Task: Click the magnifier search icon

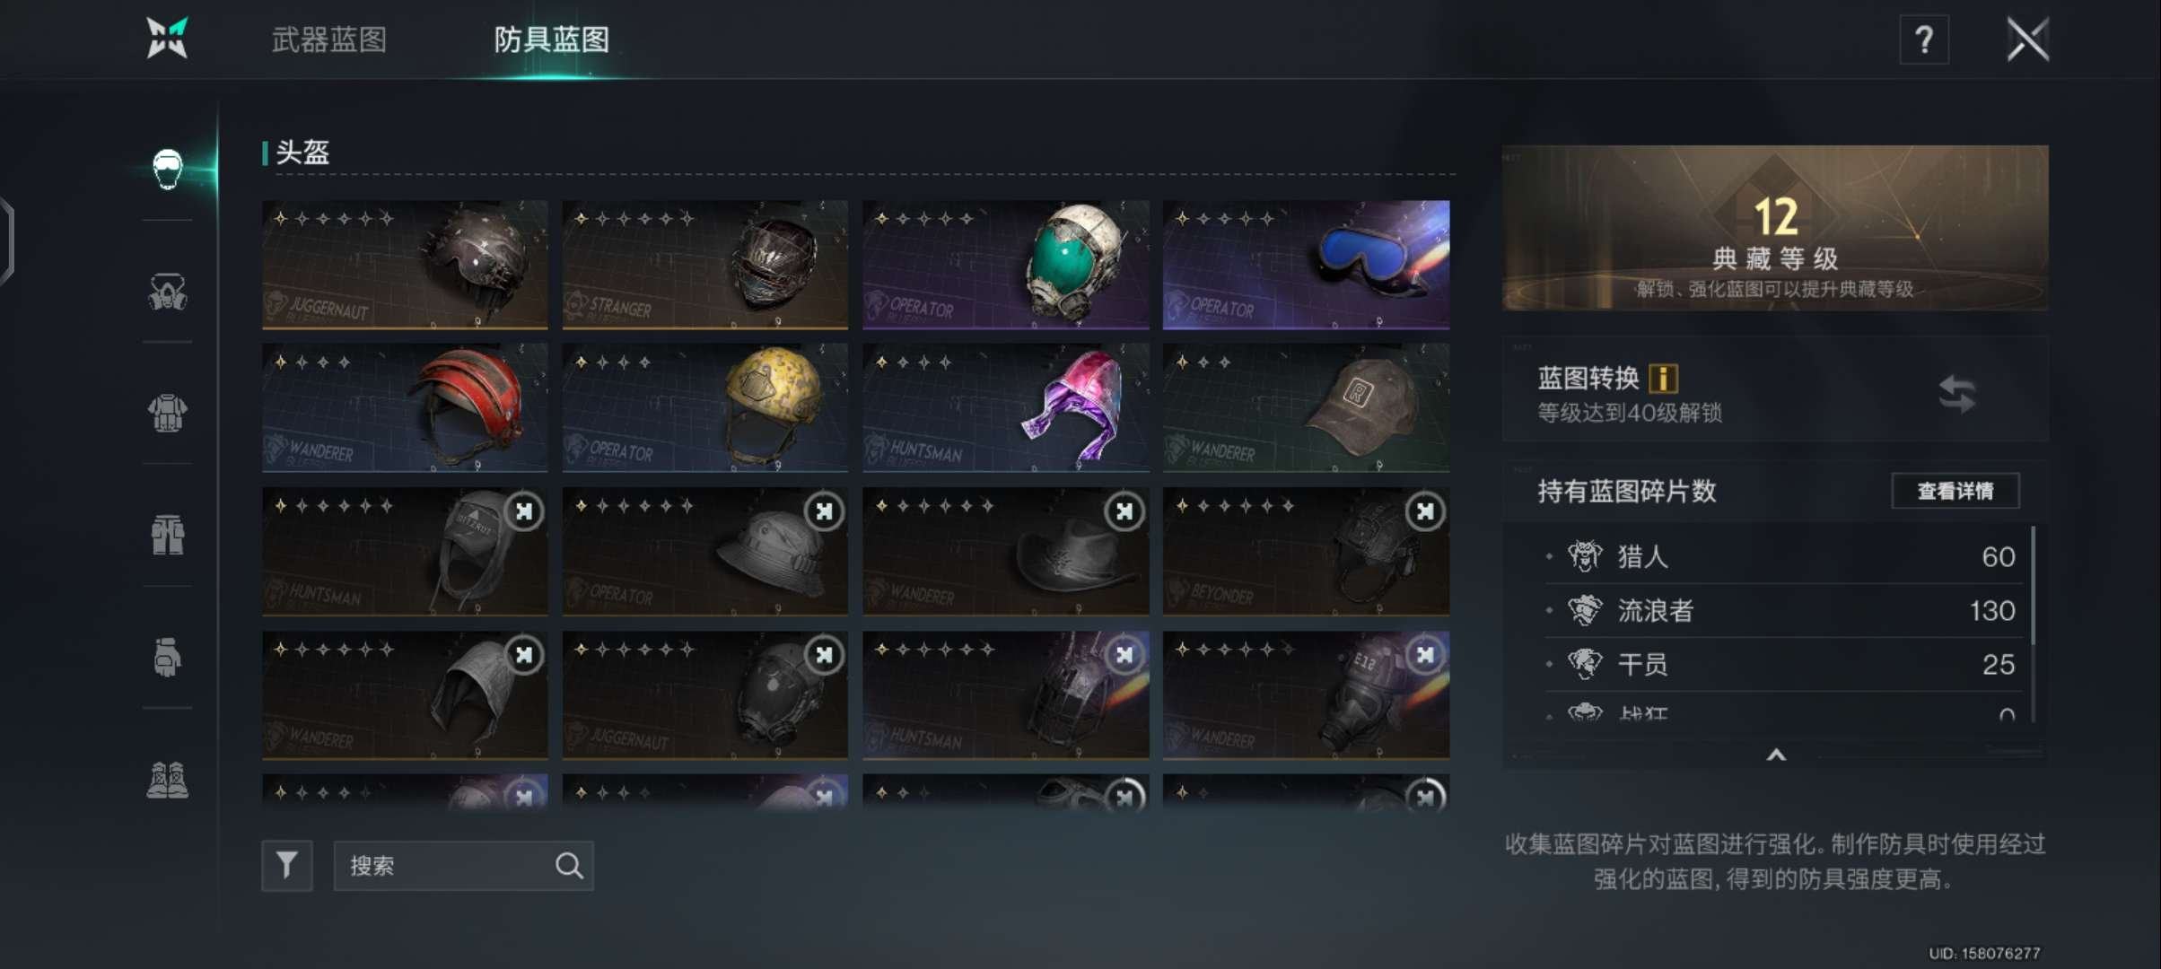Action: pos(569,866)
